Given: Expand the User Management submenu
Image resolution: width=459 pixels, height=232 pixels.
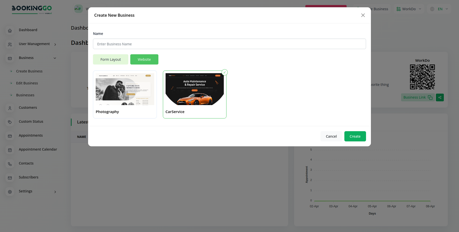Looking at the screenshot, I should click(x=55, y=45).
